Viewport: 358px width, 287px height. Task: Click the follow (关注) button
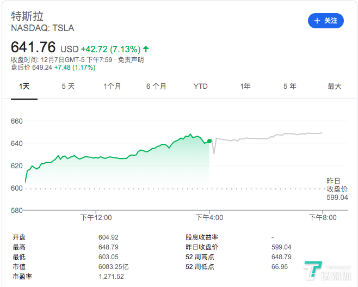click(x=325, y=21)
